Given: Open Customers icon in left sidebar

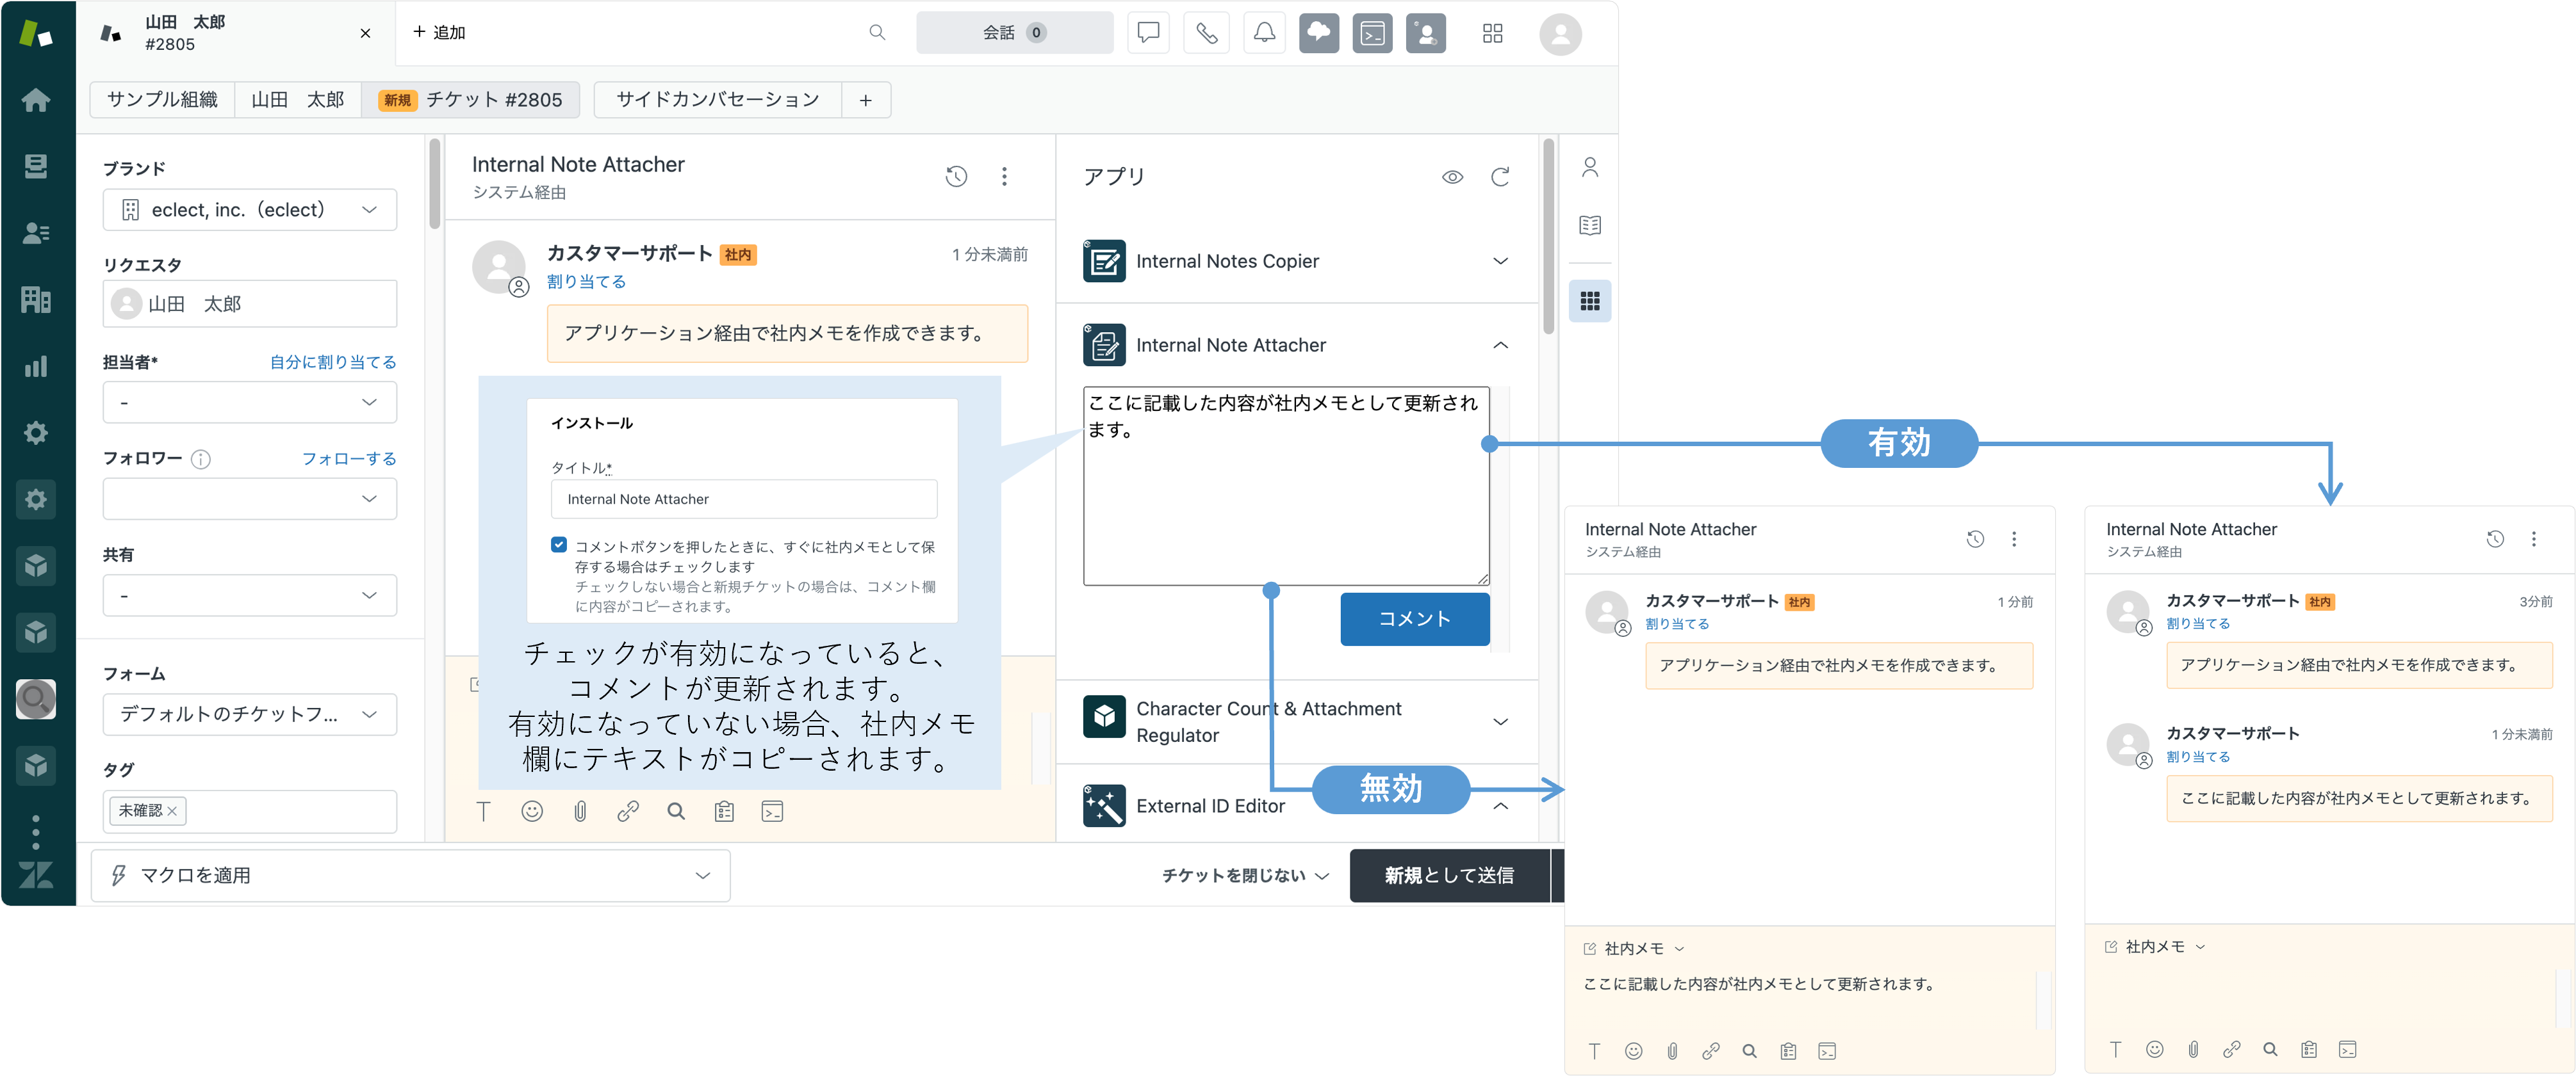Looking at the screenshot, I should [36, 233].
